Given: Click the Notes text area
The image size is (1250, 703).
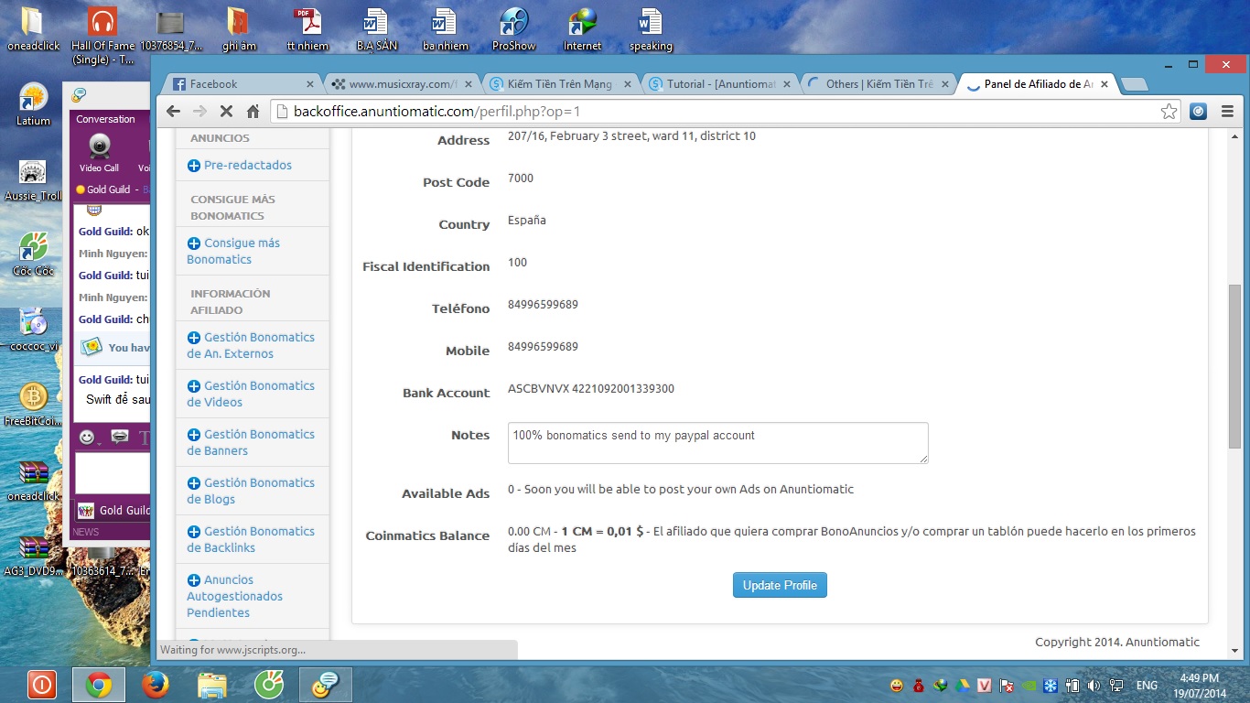Looking at the screenshot, I should pos(718,443).
